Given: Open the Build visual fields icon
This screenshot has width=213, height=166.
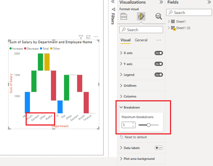Looking at the screenshot, I should (x=124, y=16).
